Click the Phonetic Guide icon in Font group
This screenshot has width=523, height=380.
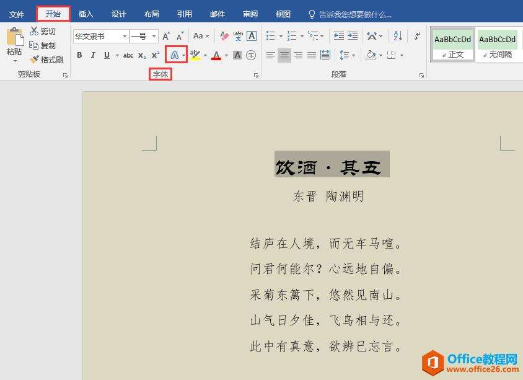click(236, 36)
